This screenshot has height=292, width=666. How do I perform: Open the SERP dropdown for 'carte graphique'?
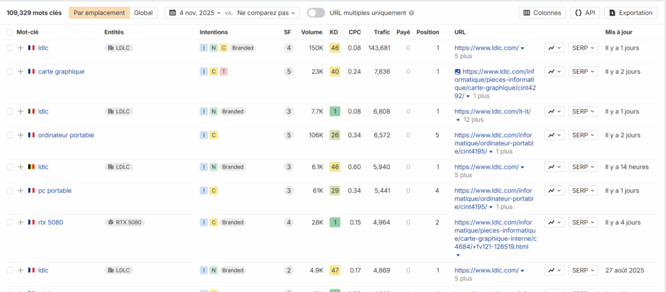coord(583,71)
